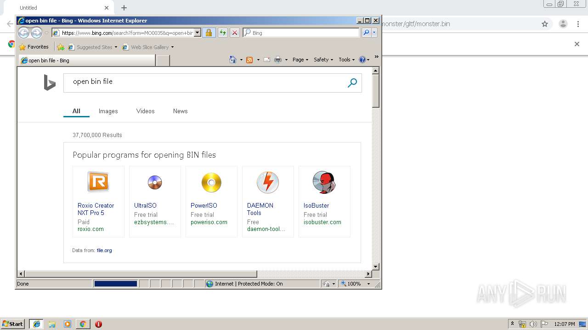Click the IsoBuster icon

pos(324,182)
